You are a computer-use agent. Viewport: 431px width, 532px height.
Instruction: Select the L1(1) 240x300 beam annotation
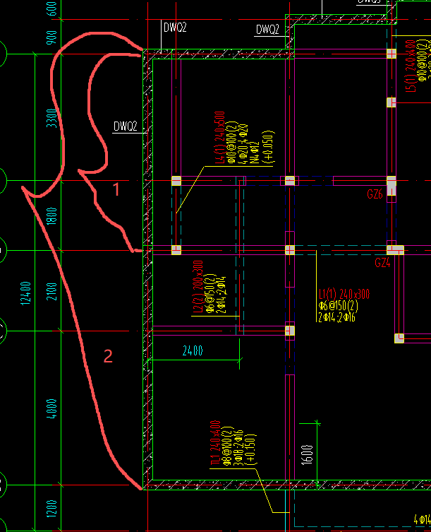344,294
